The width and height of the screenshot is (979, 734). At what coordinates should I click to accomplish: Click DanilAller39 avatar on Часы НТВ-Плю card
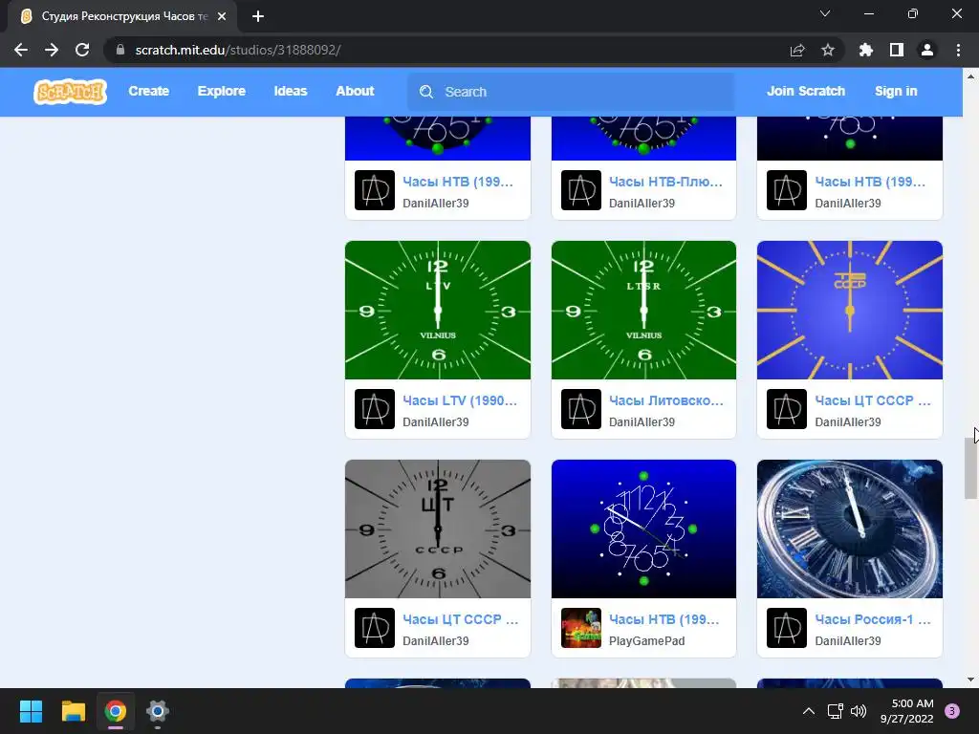581,190
